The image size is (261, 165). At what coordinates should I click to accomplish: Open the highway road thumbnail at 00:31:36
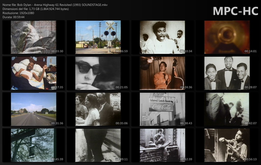(x=33, y=109)
